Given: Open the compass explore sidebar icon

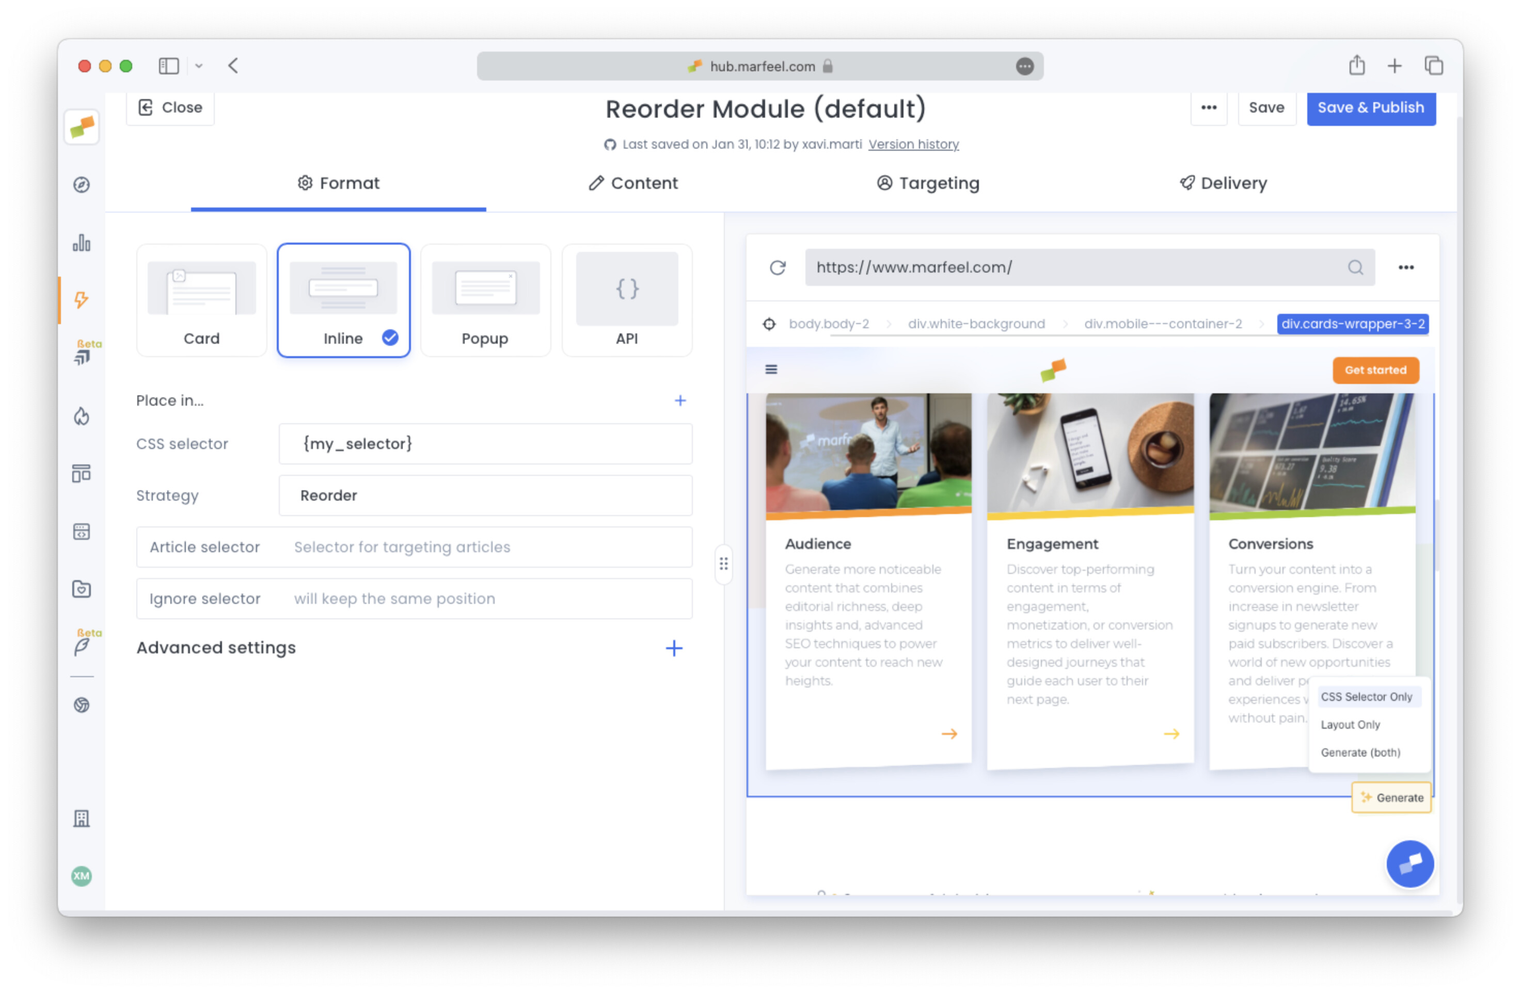Looking at the screenshot, I should tap(81, 185).
